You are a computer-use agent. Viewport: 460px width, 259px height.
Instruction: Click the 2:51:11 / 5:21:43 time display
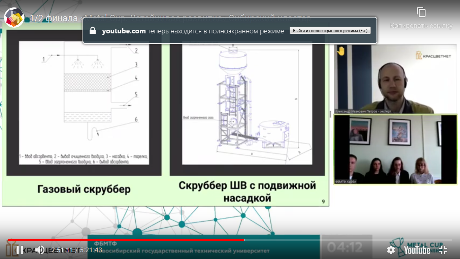pyautogui.click(x=76, y=250)
